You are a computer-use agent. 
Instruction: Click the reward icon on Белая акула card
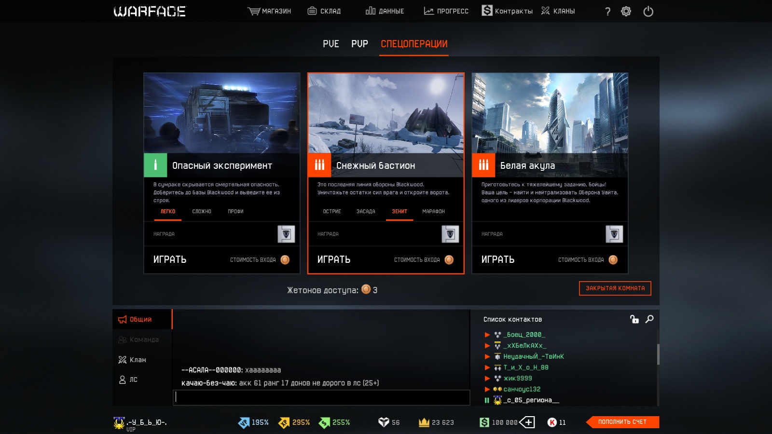(x=614, y=234)
